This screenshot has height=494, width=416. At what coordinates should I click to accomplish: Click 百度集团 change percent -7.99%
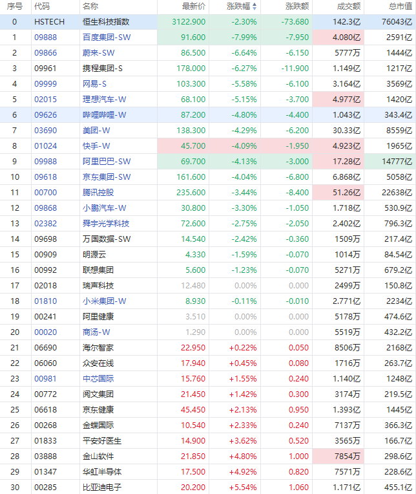tap(244, 37)
